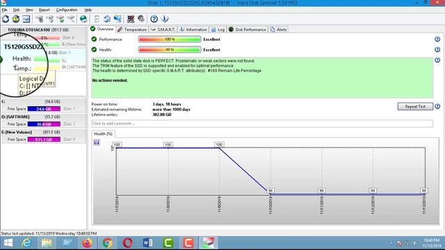The height and width of the screenshot is (250, 445).
Task: Open Firefox from the taskbar
Action: point(87,243)
